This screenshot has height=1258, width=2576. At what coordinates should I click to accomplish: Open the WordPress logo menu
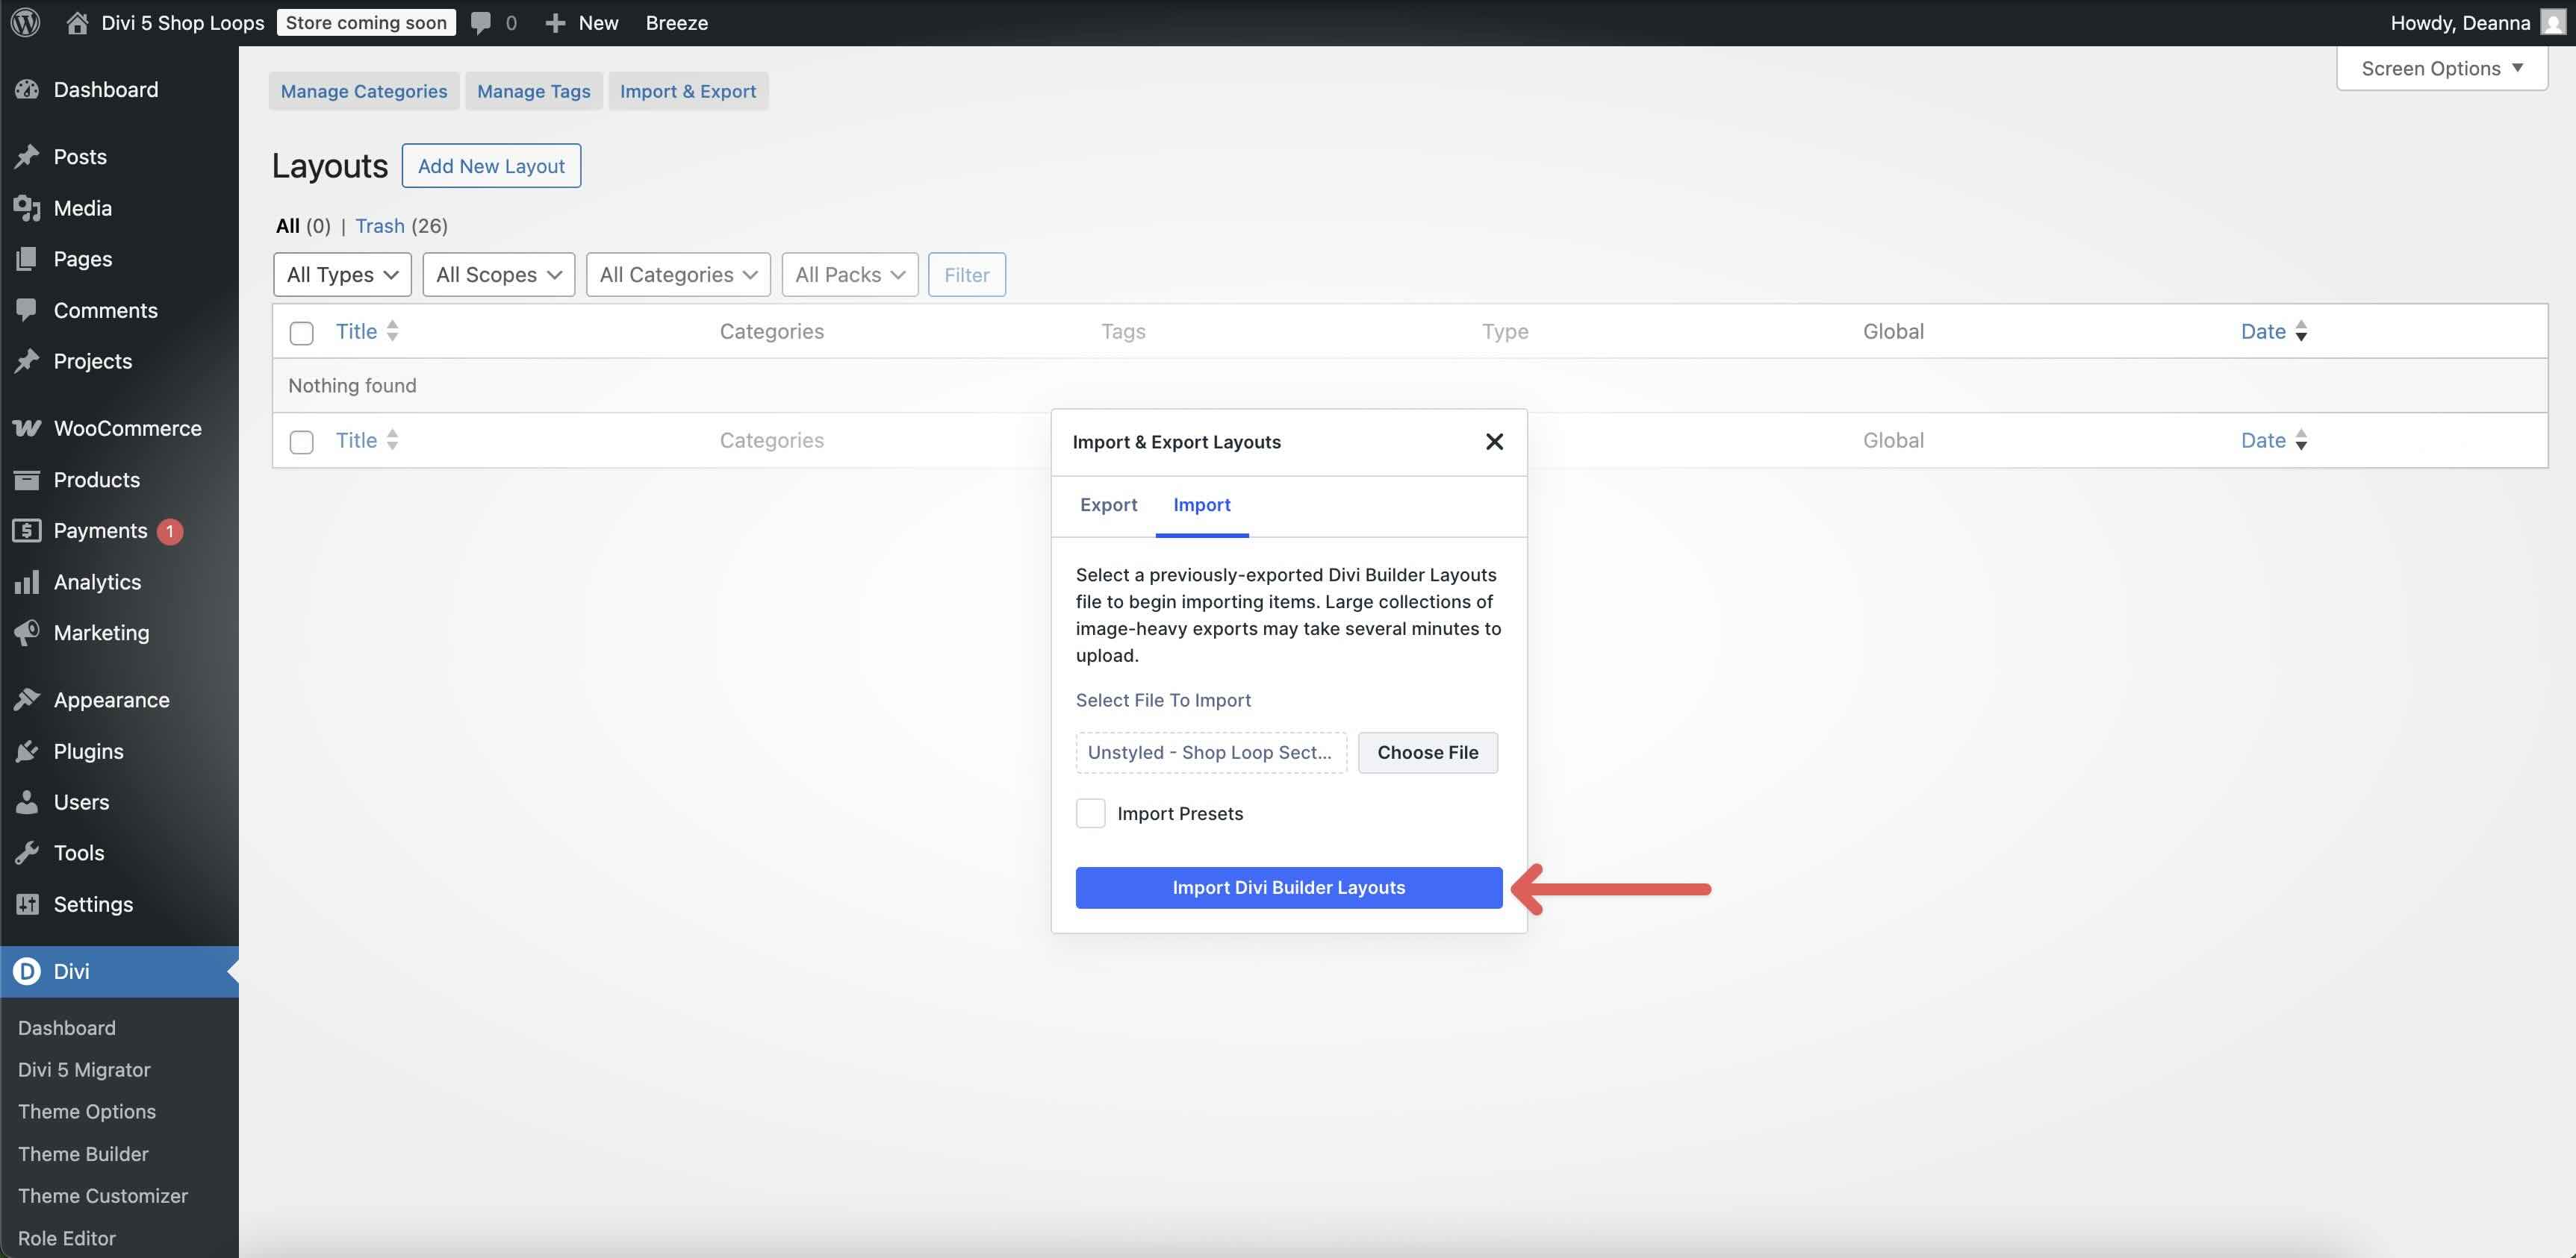click(24, 22)
